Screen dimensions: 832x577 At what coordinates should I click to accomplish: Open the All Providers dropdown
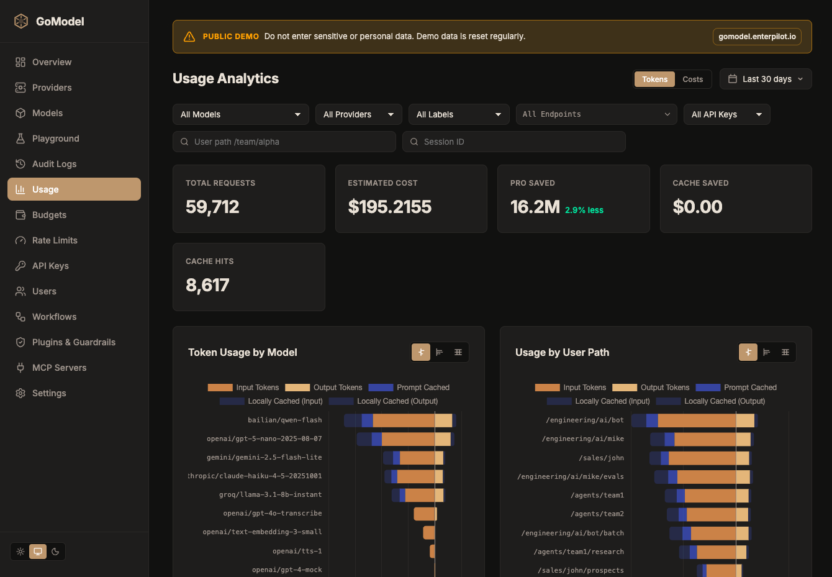359,114
